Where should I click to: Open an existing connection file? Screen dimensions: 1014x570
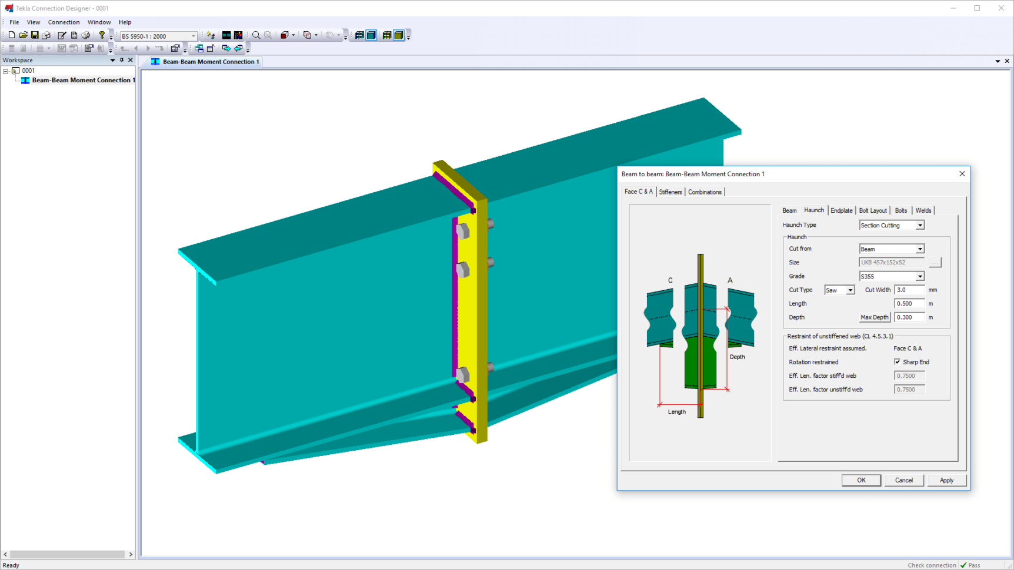(x=23, y=35)
